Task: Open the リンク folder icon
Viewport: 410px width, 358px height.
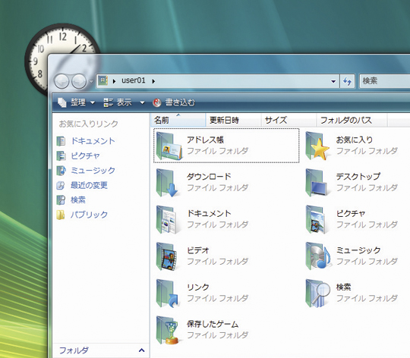Action: (x=167, y=293)
